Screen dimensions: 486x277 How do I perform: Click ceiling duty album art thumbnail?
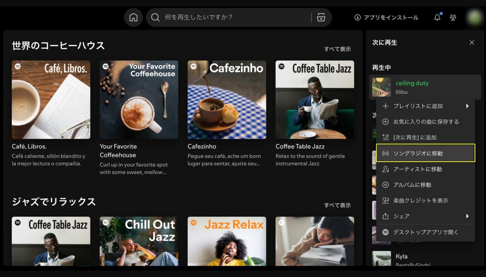click(381, 87)
